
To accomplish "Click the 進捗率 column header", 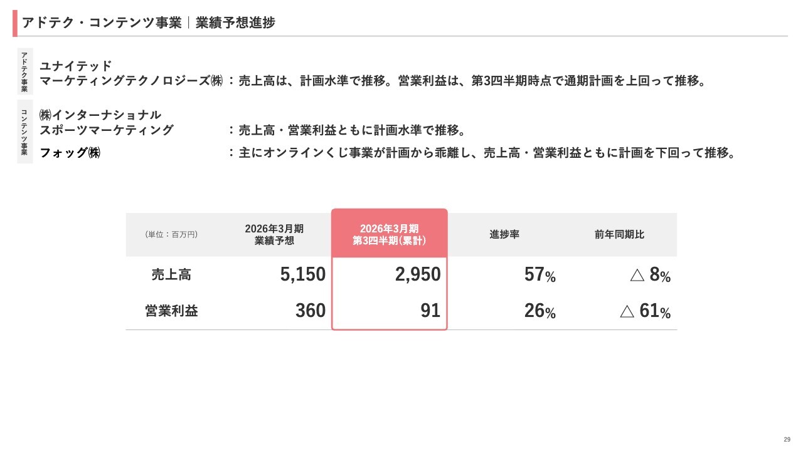I will click(504, 234).
